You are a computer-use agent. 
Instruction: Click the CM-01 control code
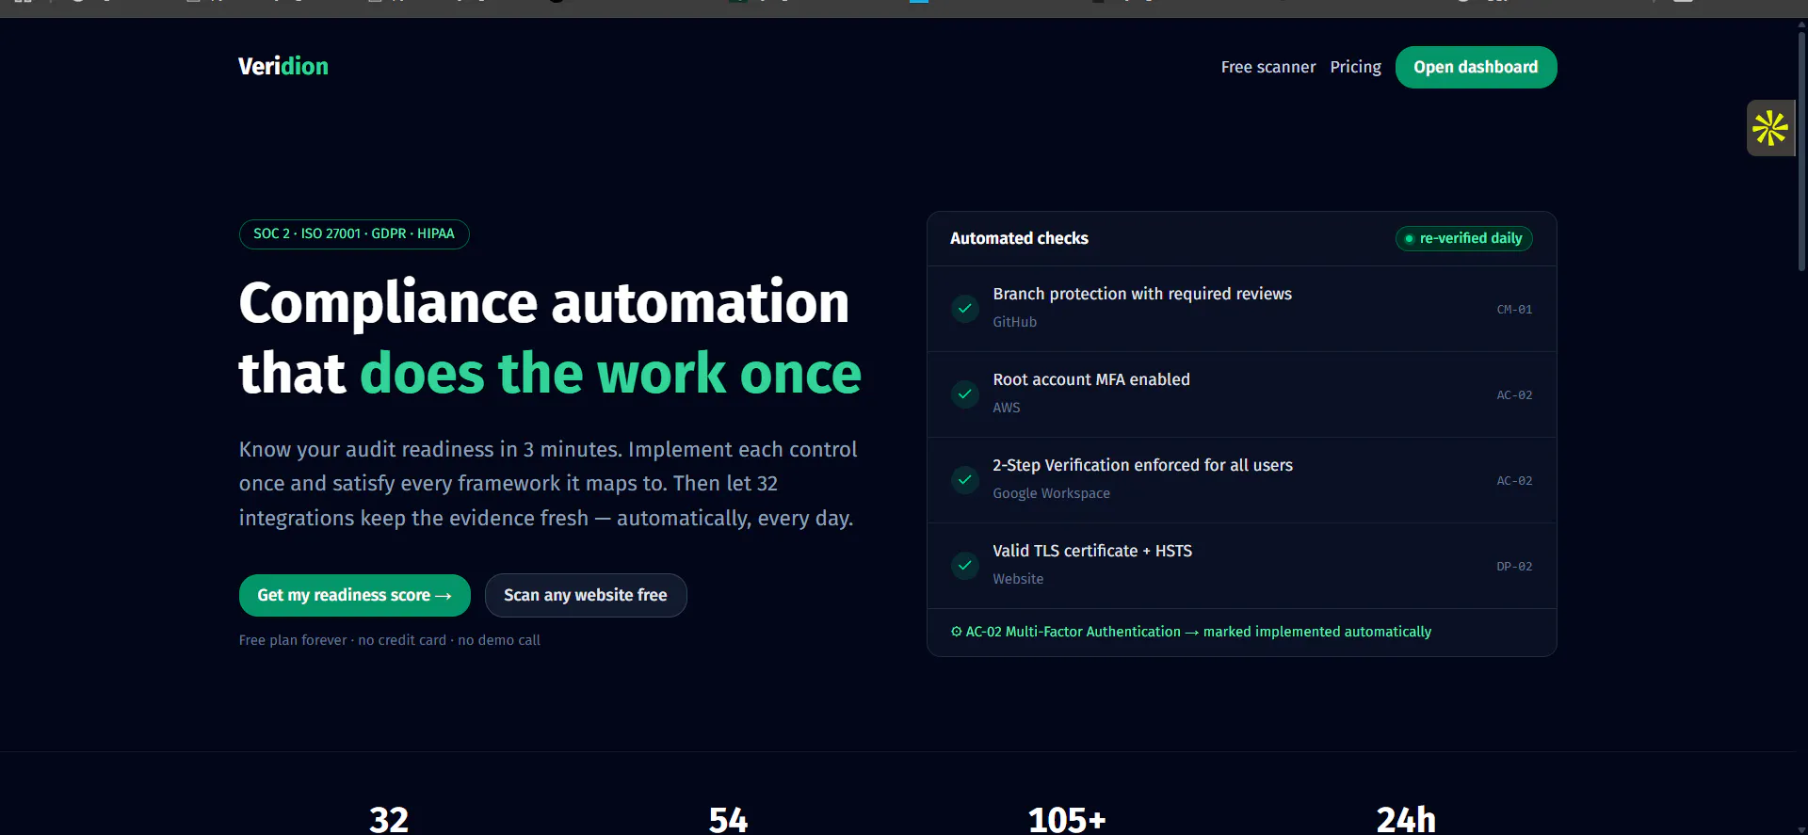(1514, 310)
